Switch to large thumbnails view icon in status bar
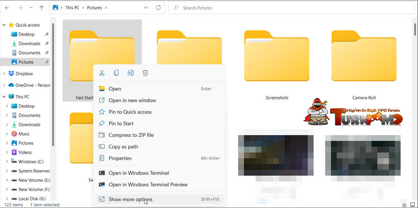 pyautogui.click(x=412, y=205)
